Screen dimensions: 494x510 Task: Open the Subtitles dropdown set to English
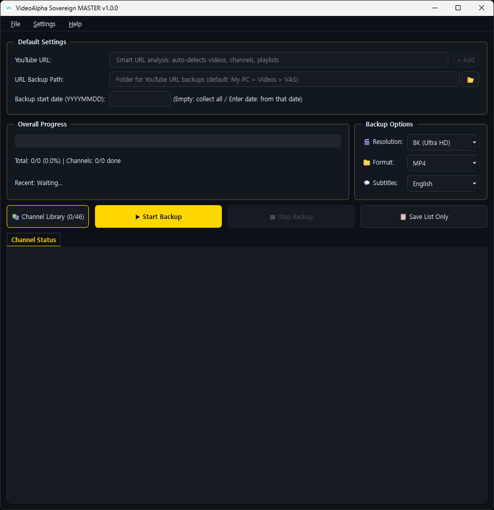coord(443,184)
